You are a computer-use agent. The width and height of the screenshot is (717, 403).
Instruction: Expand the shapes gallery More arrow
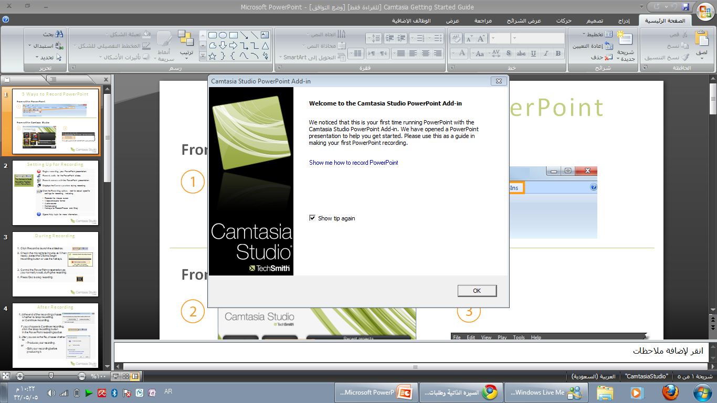coord(203,57)
